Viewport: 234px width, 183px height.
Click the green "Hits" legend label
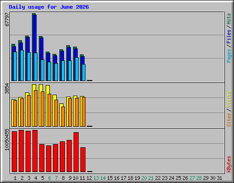[x=229, y=19]
